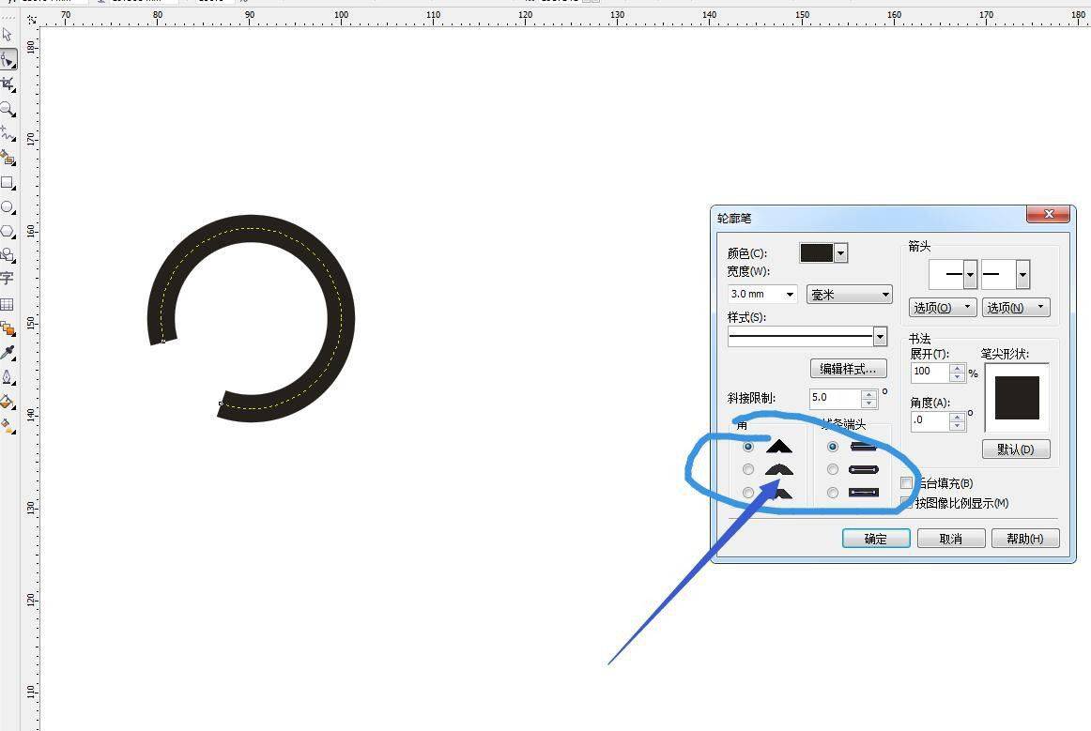Select the Rectangle tool

pyautogui.click(x=8, y=183)
